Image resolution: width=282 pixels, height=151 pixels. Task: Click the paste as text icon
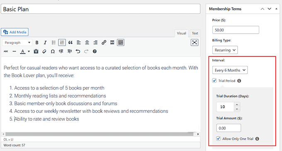pos(36,51)
